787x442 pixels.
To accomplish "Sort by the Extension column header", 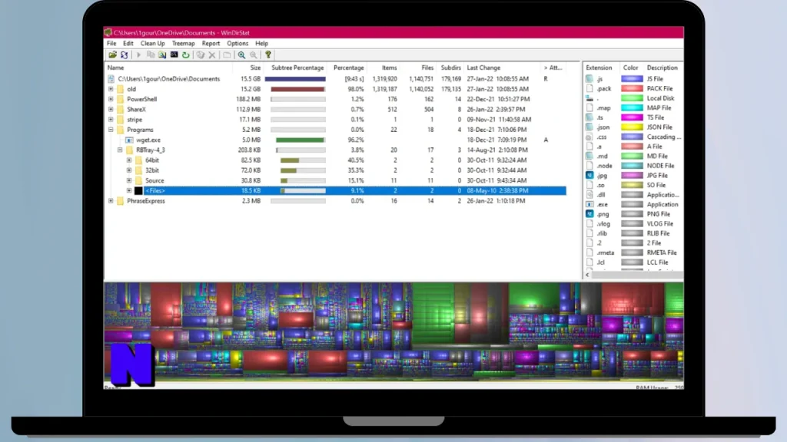I will click(599, 68).
